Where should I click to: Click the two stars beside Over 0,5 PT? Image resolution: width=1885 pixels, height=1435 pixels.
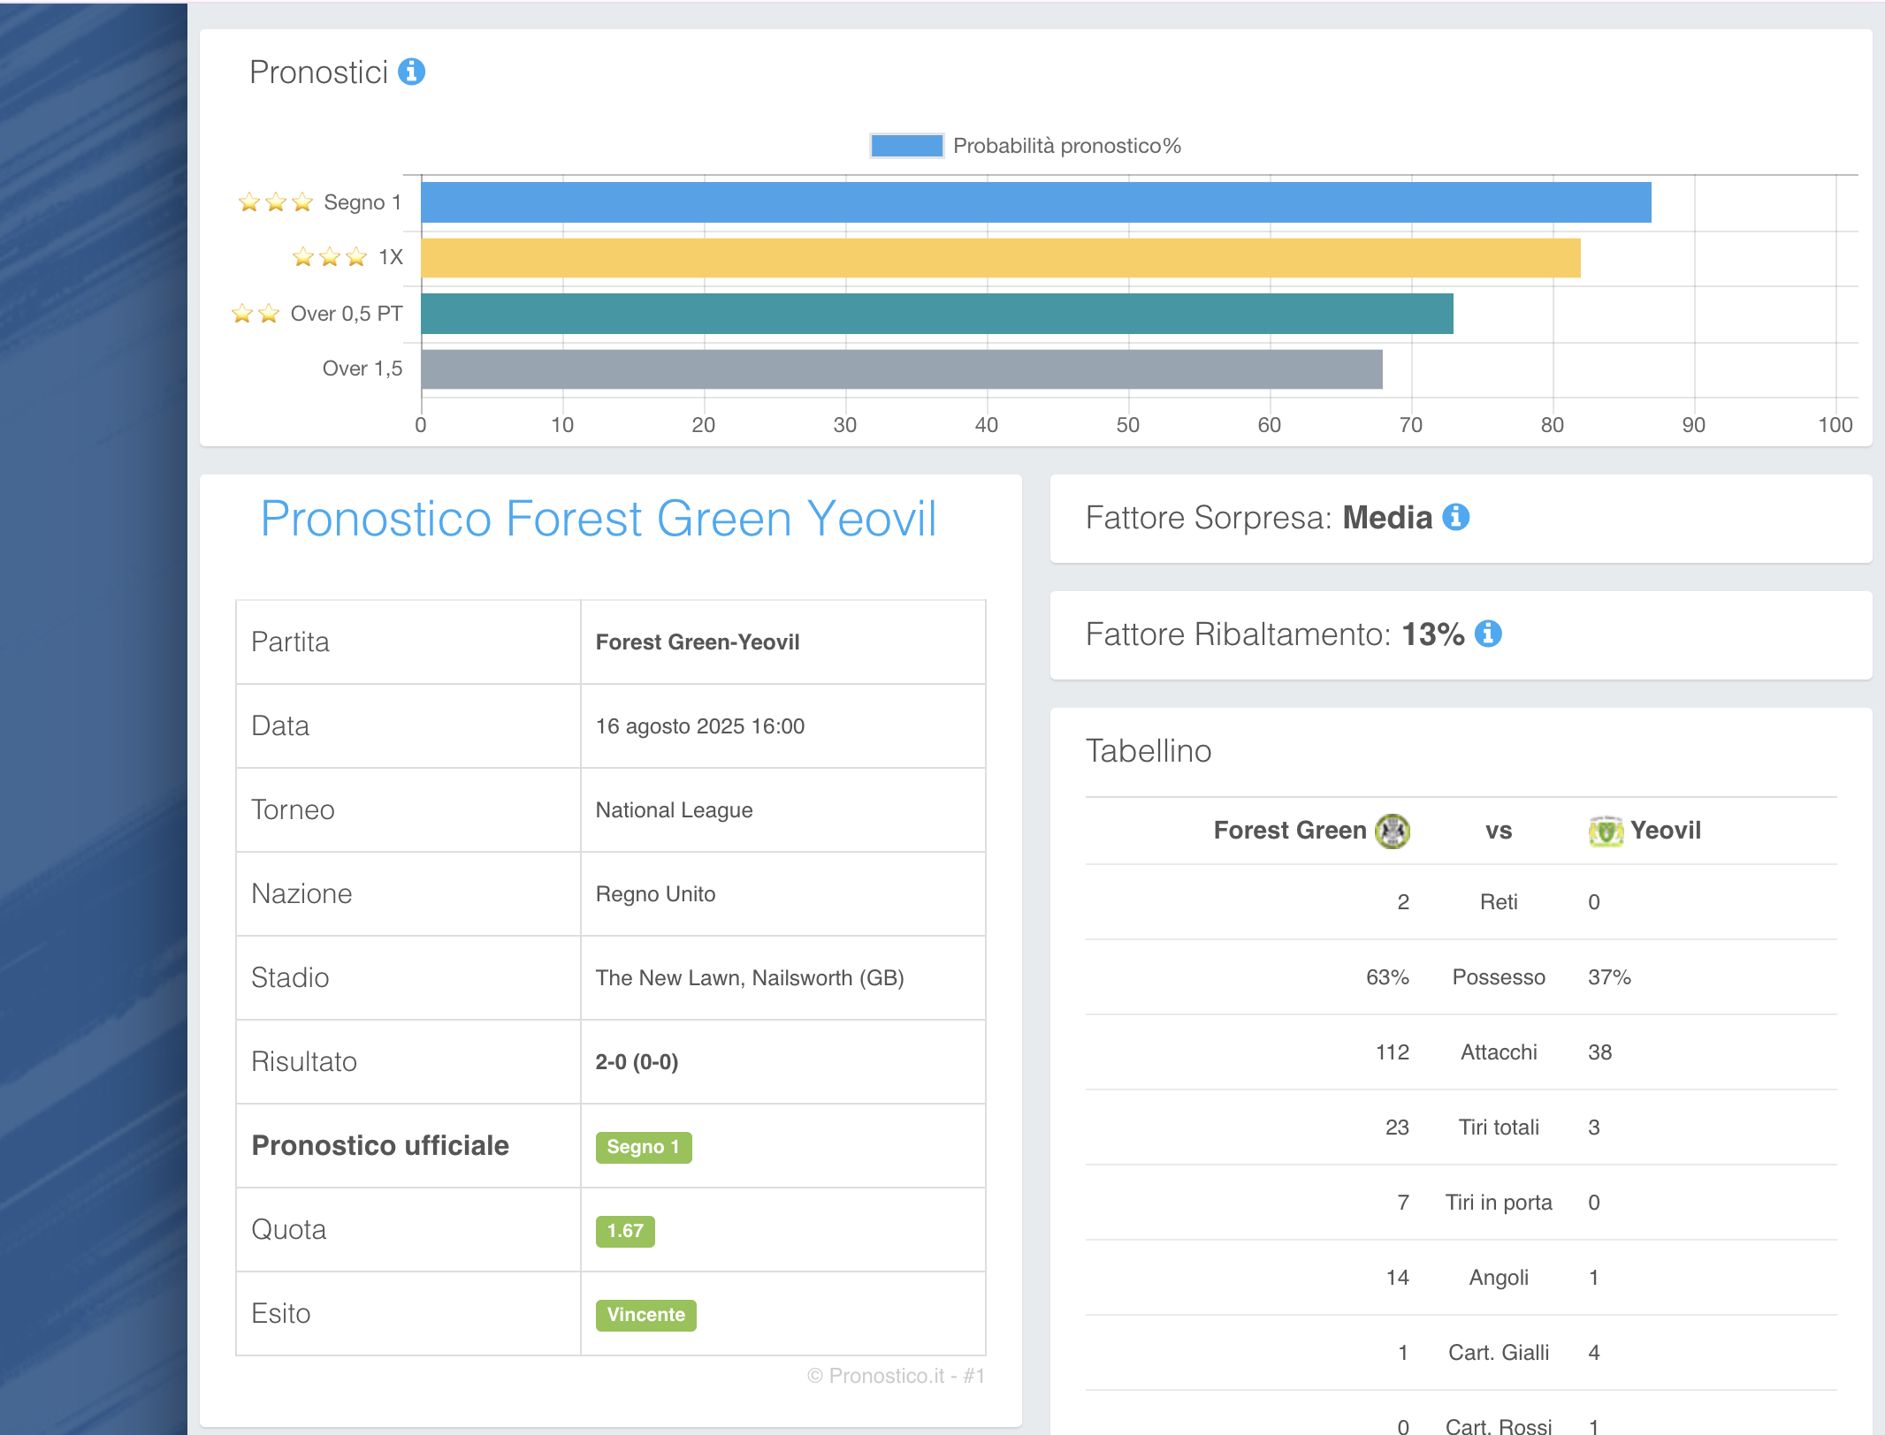pos(256,314)
